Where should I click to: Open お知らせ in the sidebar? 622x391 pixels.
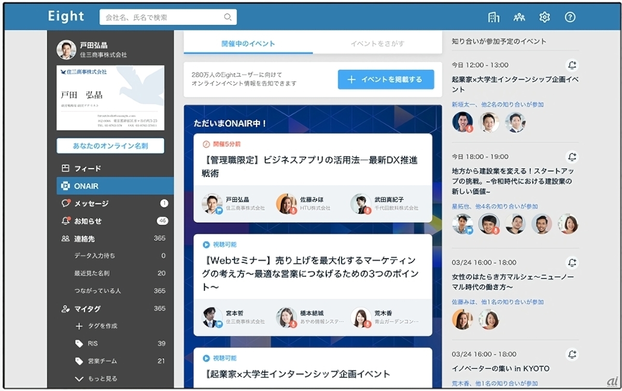pos(110,221)
